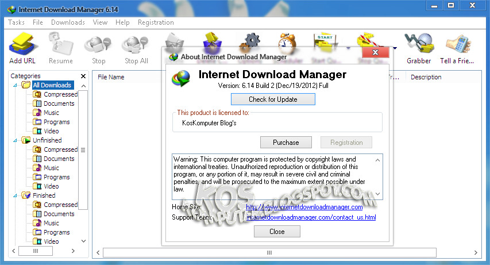Click the Close button in About dialog

coord(277,232)
